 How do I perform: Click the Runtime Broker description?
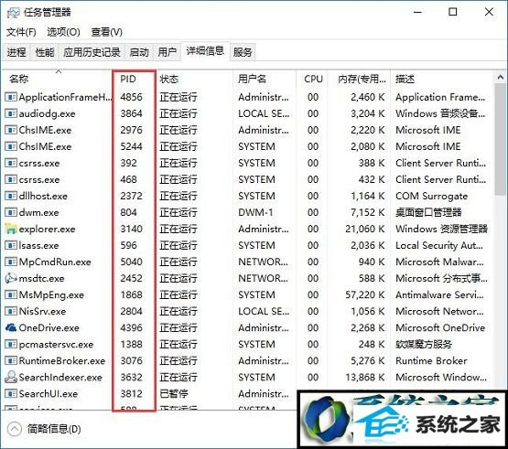tap(431, 360)
